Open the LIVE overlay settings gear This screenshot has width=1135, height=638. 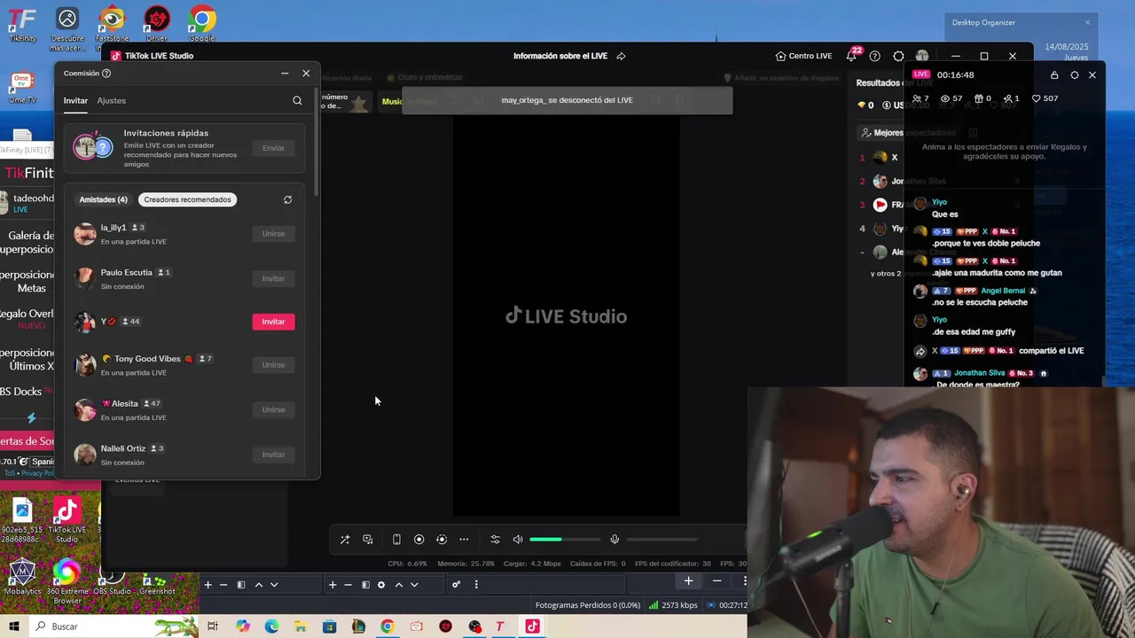[x=1075, y=75]
